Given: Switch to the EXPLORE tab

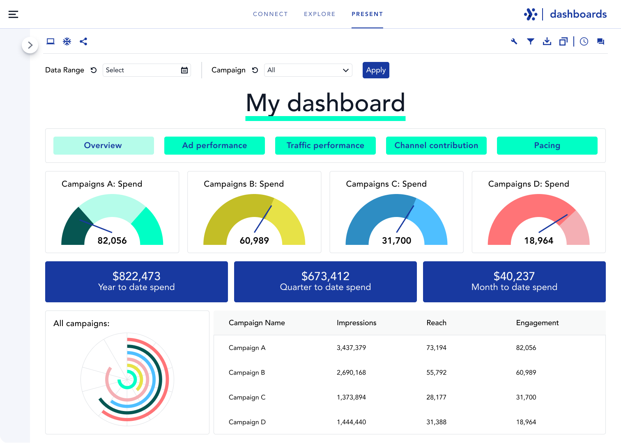Looking at the screenshot, I should click(x=320, y=14).
